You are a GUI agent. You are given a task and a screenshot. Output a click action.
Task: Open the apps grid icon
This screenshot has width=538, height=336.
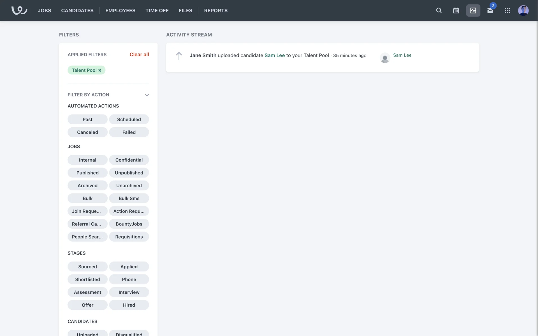click(x=507, y=10)
